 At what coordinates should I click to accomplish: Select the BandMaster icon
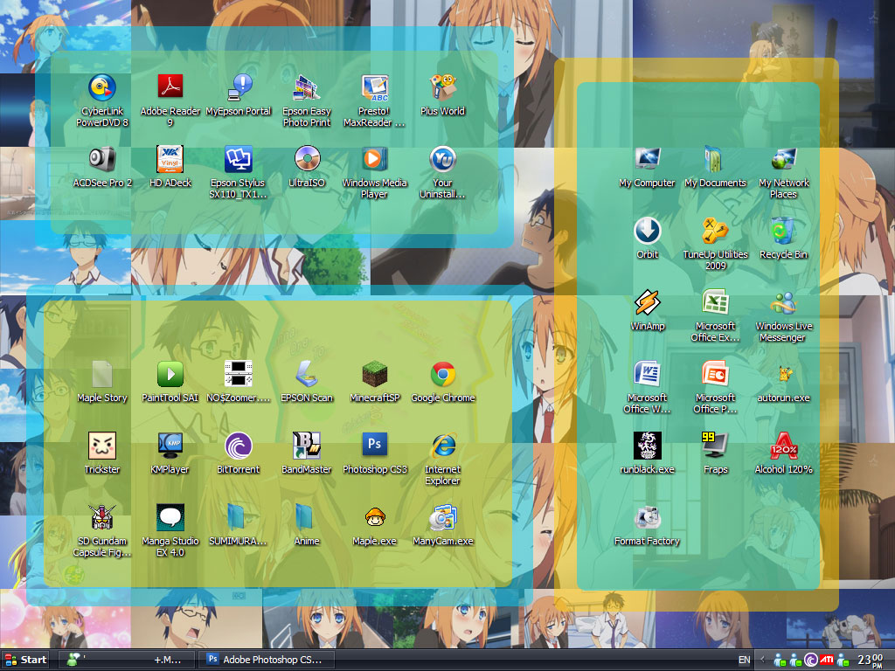tap(307, 446)
